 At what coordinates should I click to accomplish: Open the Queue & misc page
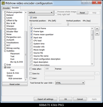click(13, 73)
